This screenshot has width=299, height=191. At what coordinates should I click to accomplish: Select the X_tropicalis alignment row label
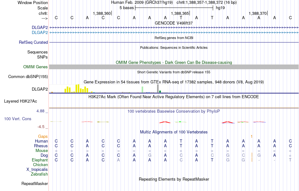(37, 170)
